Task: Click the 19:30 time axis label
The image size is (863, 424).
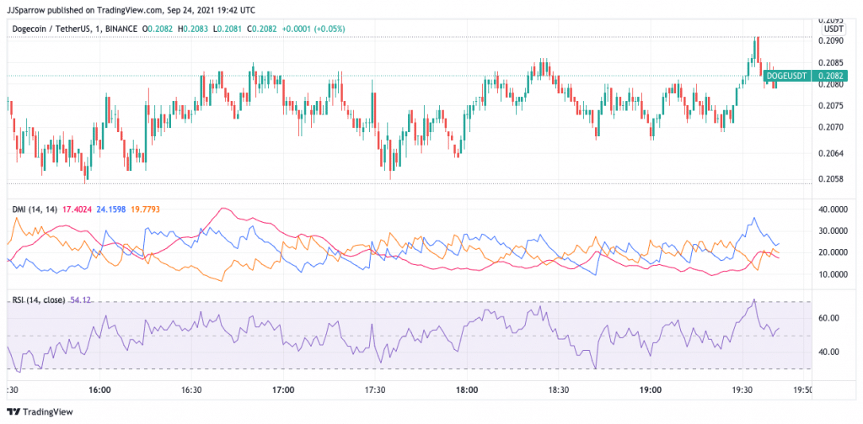Action: click(x=742, y=390)
